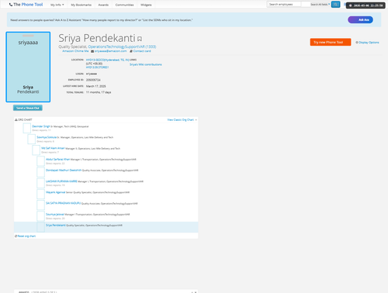
Task: Click the employee ID value 205005724
Action: pos(93,80)
